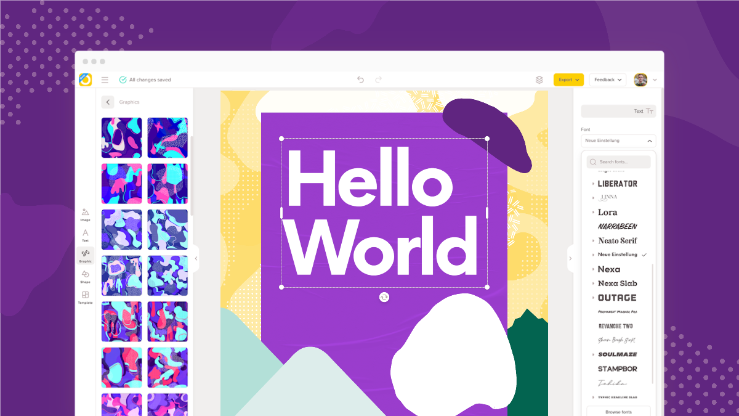Choose the Linna script font

tap(608, 197)
